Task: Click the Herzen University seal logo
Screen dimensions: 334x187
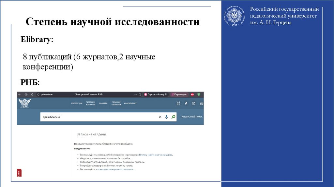Action: [234, 16]
